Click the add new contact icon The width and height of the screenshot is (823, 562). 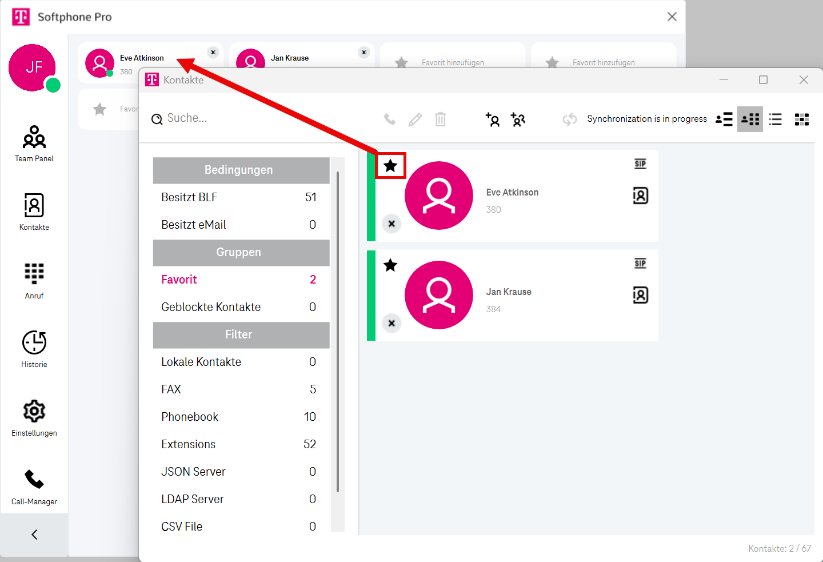493,119
